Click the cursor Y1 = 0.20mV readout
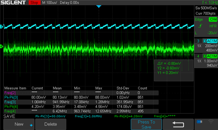Screen dimensions: 218x130 tap(168, 73)
